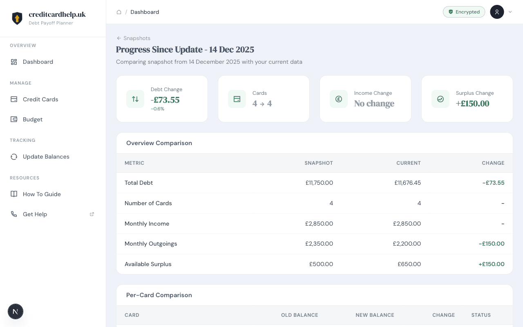
Task: Click external link icon beside Get Help
Action: point(92,214)
